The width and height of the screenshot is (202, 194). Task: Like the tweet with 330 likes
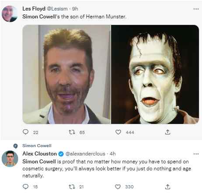point(118,187)
